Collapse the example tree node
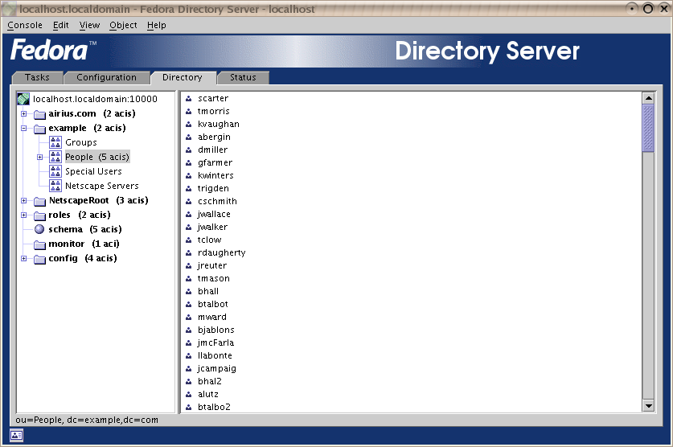Viewport: 673px width, 447px height. tap(24, 129)
